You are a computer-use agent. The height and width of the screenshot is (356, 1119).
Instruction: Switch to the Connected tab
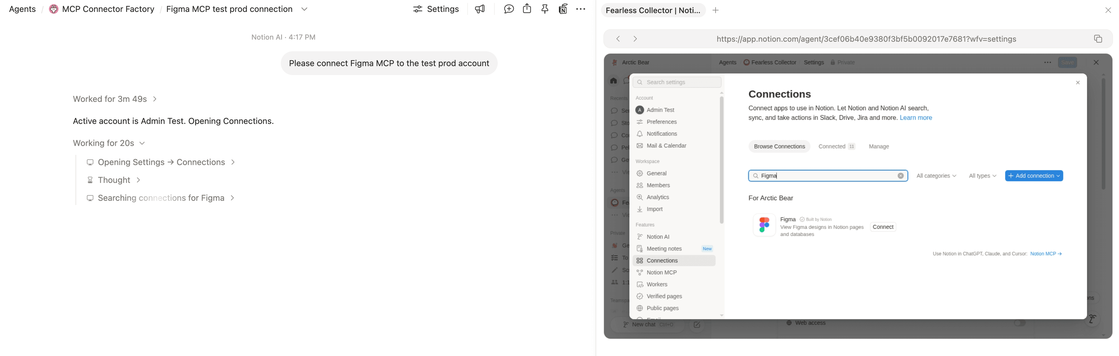(837, 147)
